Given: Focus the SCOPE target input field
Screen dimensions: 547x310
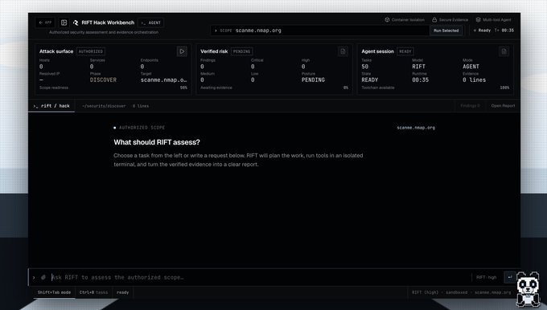Looking at the screenshot, I should click(319, 31).
